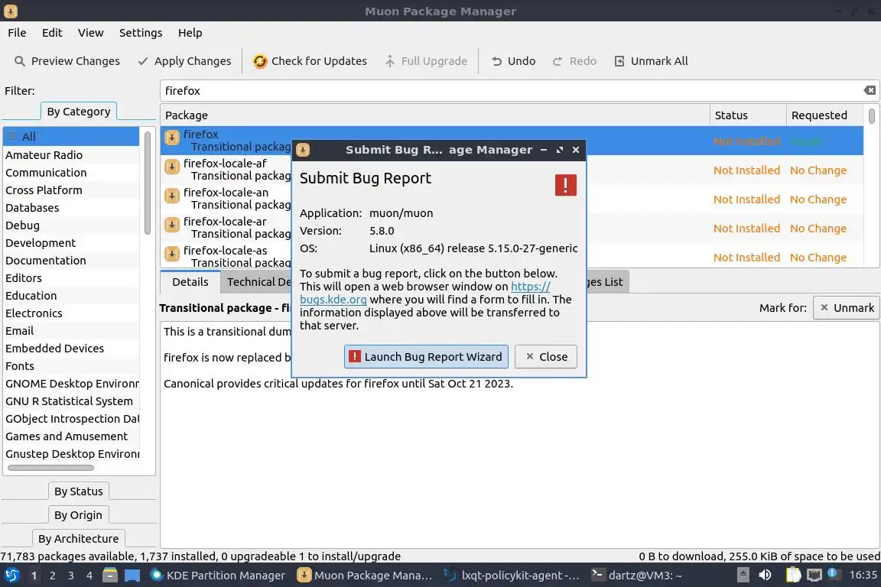Select the By Category filter tab
The height and width of the screenshot is (587, 881).
(x=78, y=112)
